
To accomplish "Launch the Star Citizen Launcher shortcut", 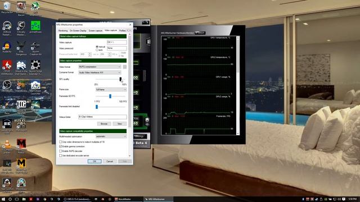I will click(x=35, y=88).
